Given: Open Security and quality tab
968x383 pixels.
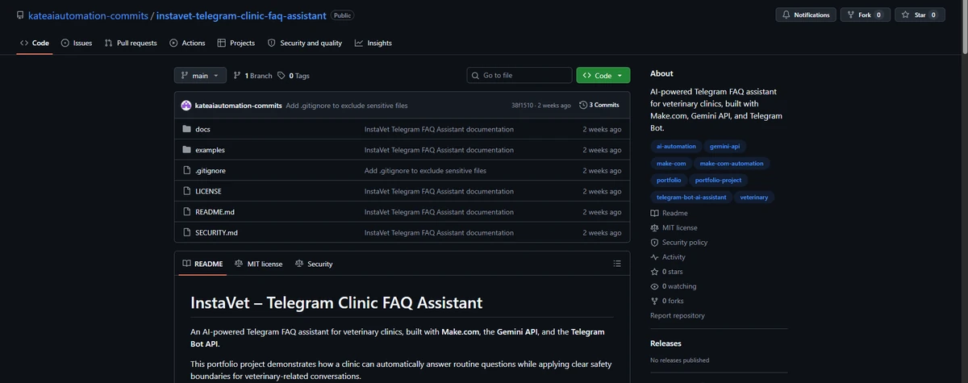Looking at the screenshot, I should [305, 43].
